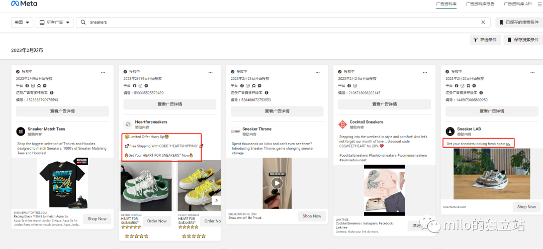The height and width of the screenshot is (249, 543).
Task: Click Shop Now on Sneaker Match Tees ad
Action: pos(97,219)
